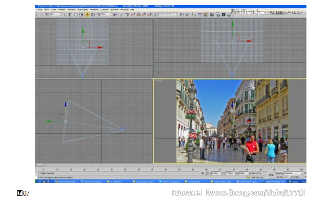Click the Unlink Selection icon

[42, 15]
